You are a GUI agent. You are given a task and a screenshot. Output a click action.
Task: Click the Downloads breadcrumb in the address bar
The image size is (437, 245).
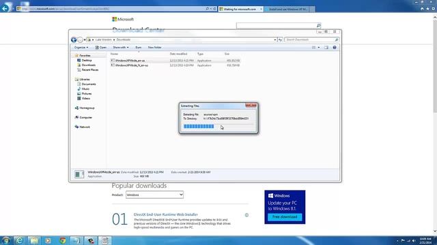tap(124, 39)
